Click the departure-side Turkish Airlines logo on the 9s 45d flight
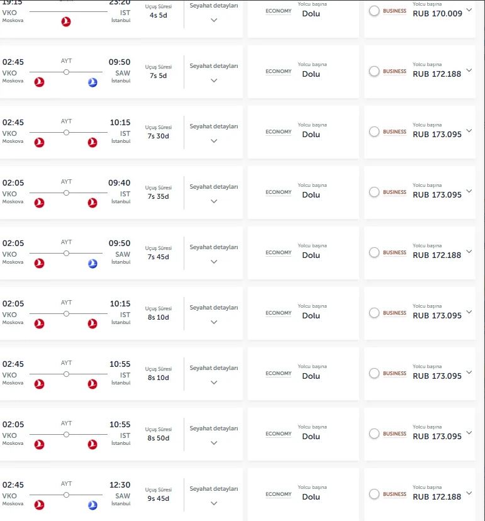This screenshot has width=485, height=521. (x=40, y=505)
